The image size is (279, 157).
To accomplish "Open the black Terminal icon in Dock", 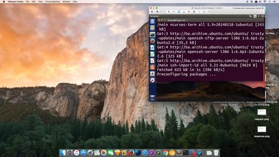I will [x=186, y=153].
